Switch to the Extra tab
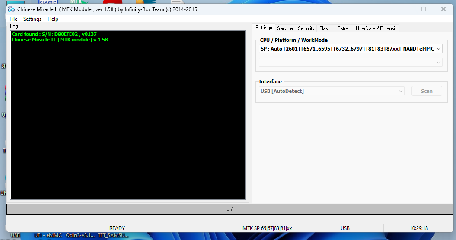The height and width of the screenshot is (240, 456). click(x=343, y=28)
